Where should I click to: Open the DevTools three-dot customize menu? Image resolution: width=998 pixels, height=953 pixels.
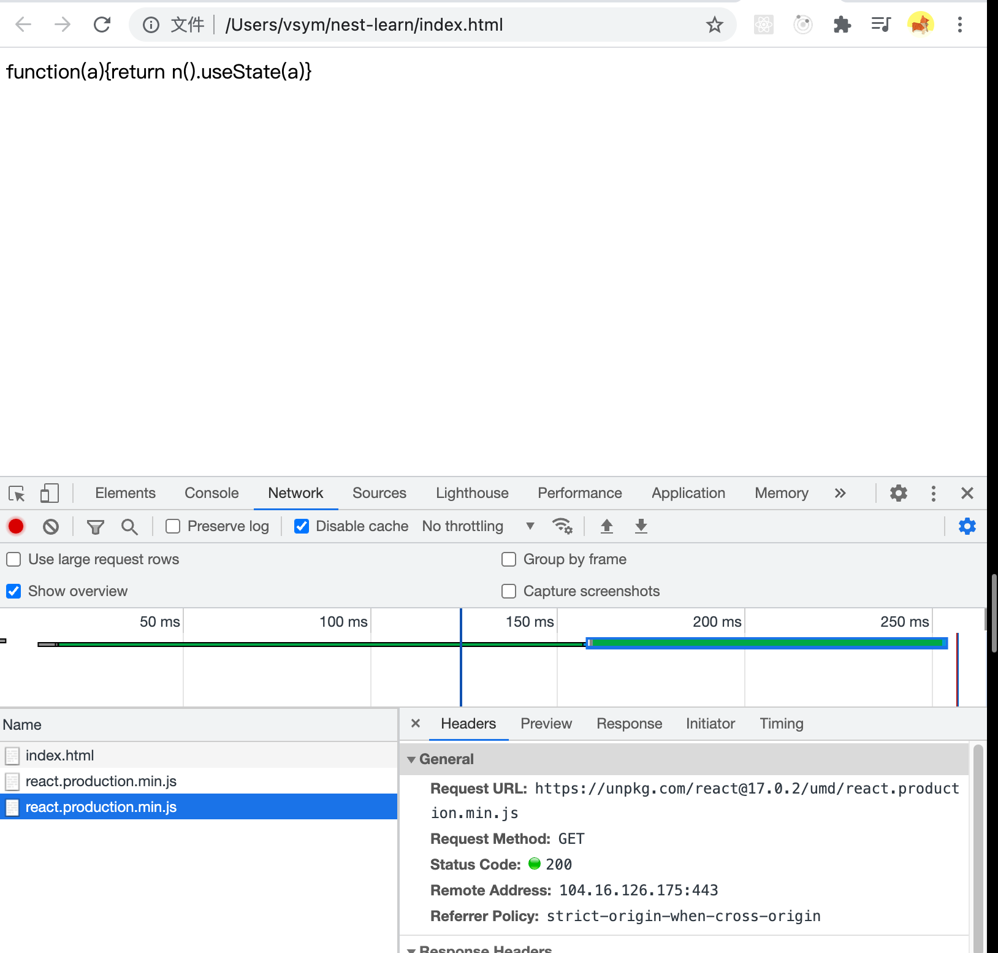click(x=934, y=493)
